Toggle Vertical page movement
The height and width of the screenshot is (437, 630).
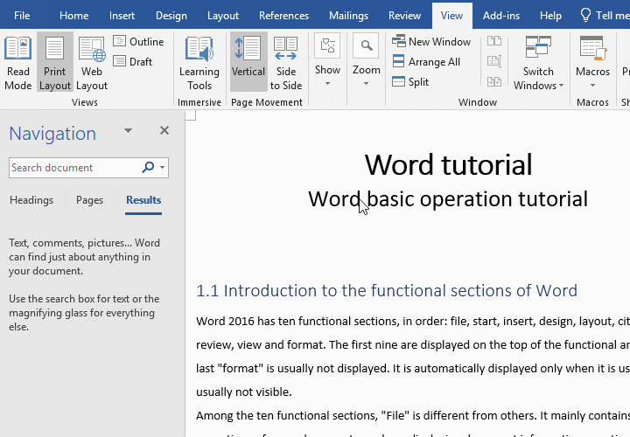(x=248, y=62)
